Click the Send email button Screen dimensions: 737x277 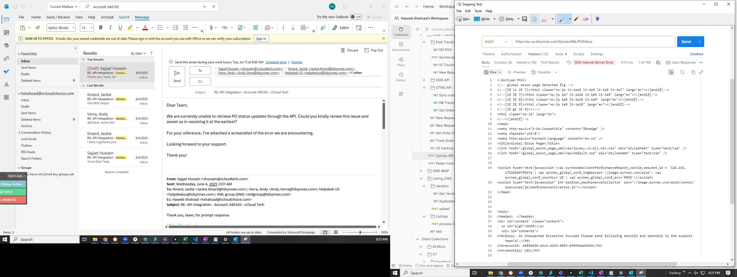[x=177, y=77]
